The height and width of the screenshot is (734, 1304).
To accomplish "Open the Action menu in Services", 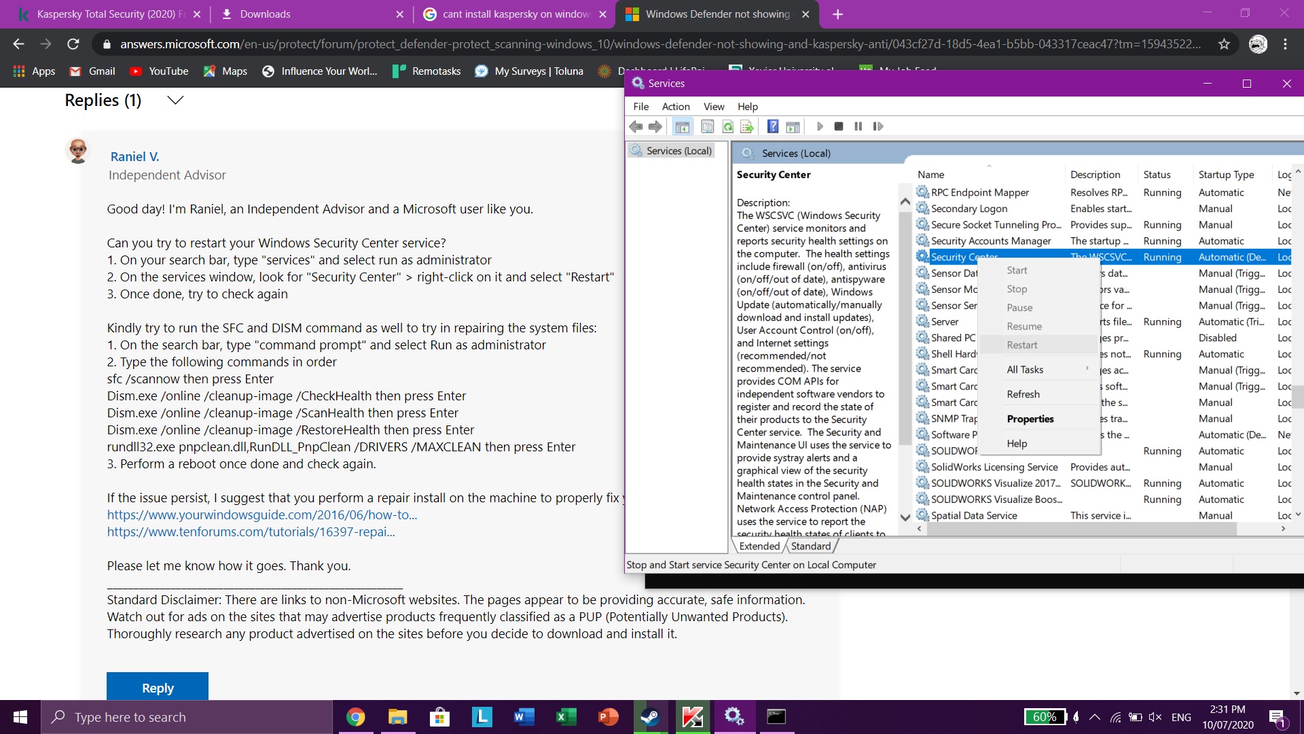I will pyautogui.click(x=675, y=107).
